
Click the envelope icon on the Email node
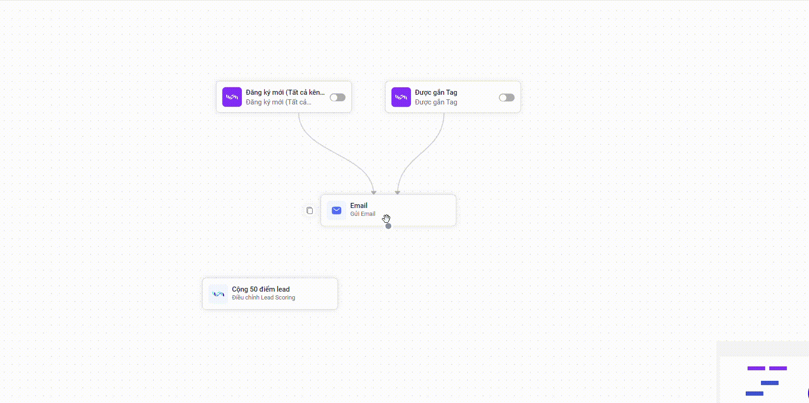pyautogui.click(x=337, y=211)
